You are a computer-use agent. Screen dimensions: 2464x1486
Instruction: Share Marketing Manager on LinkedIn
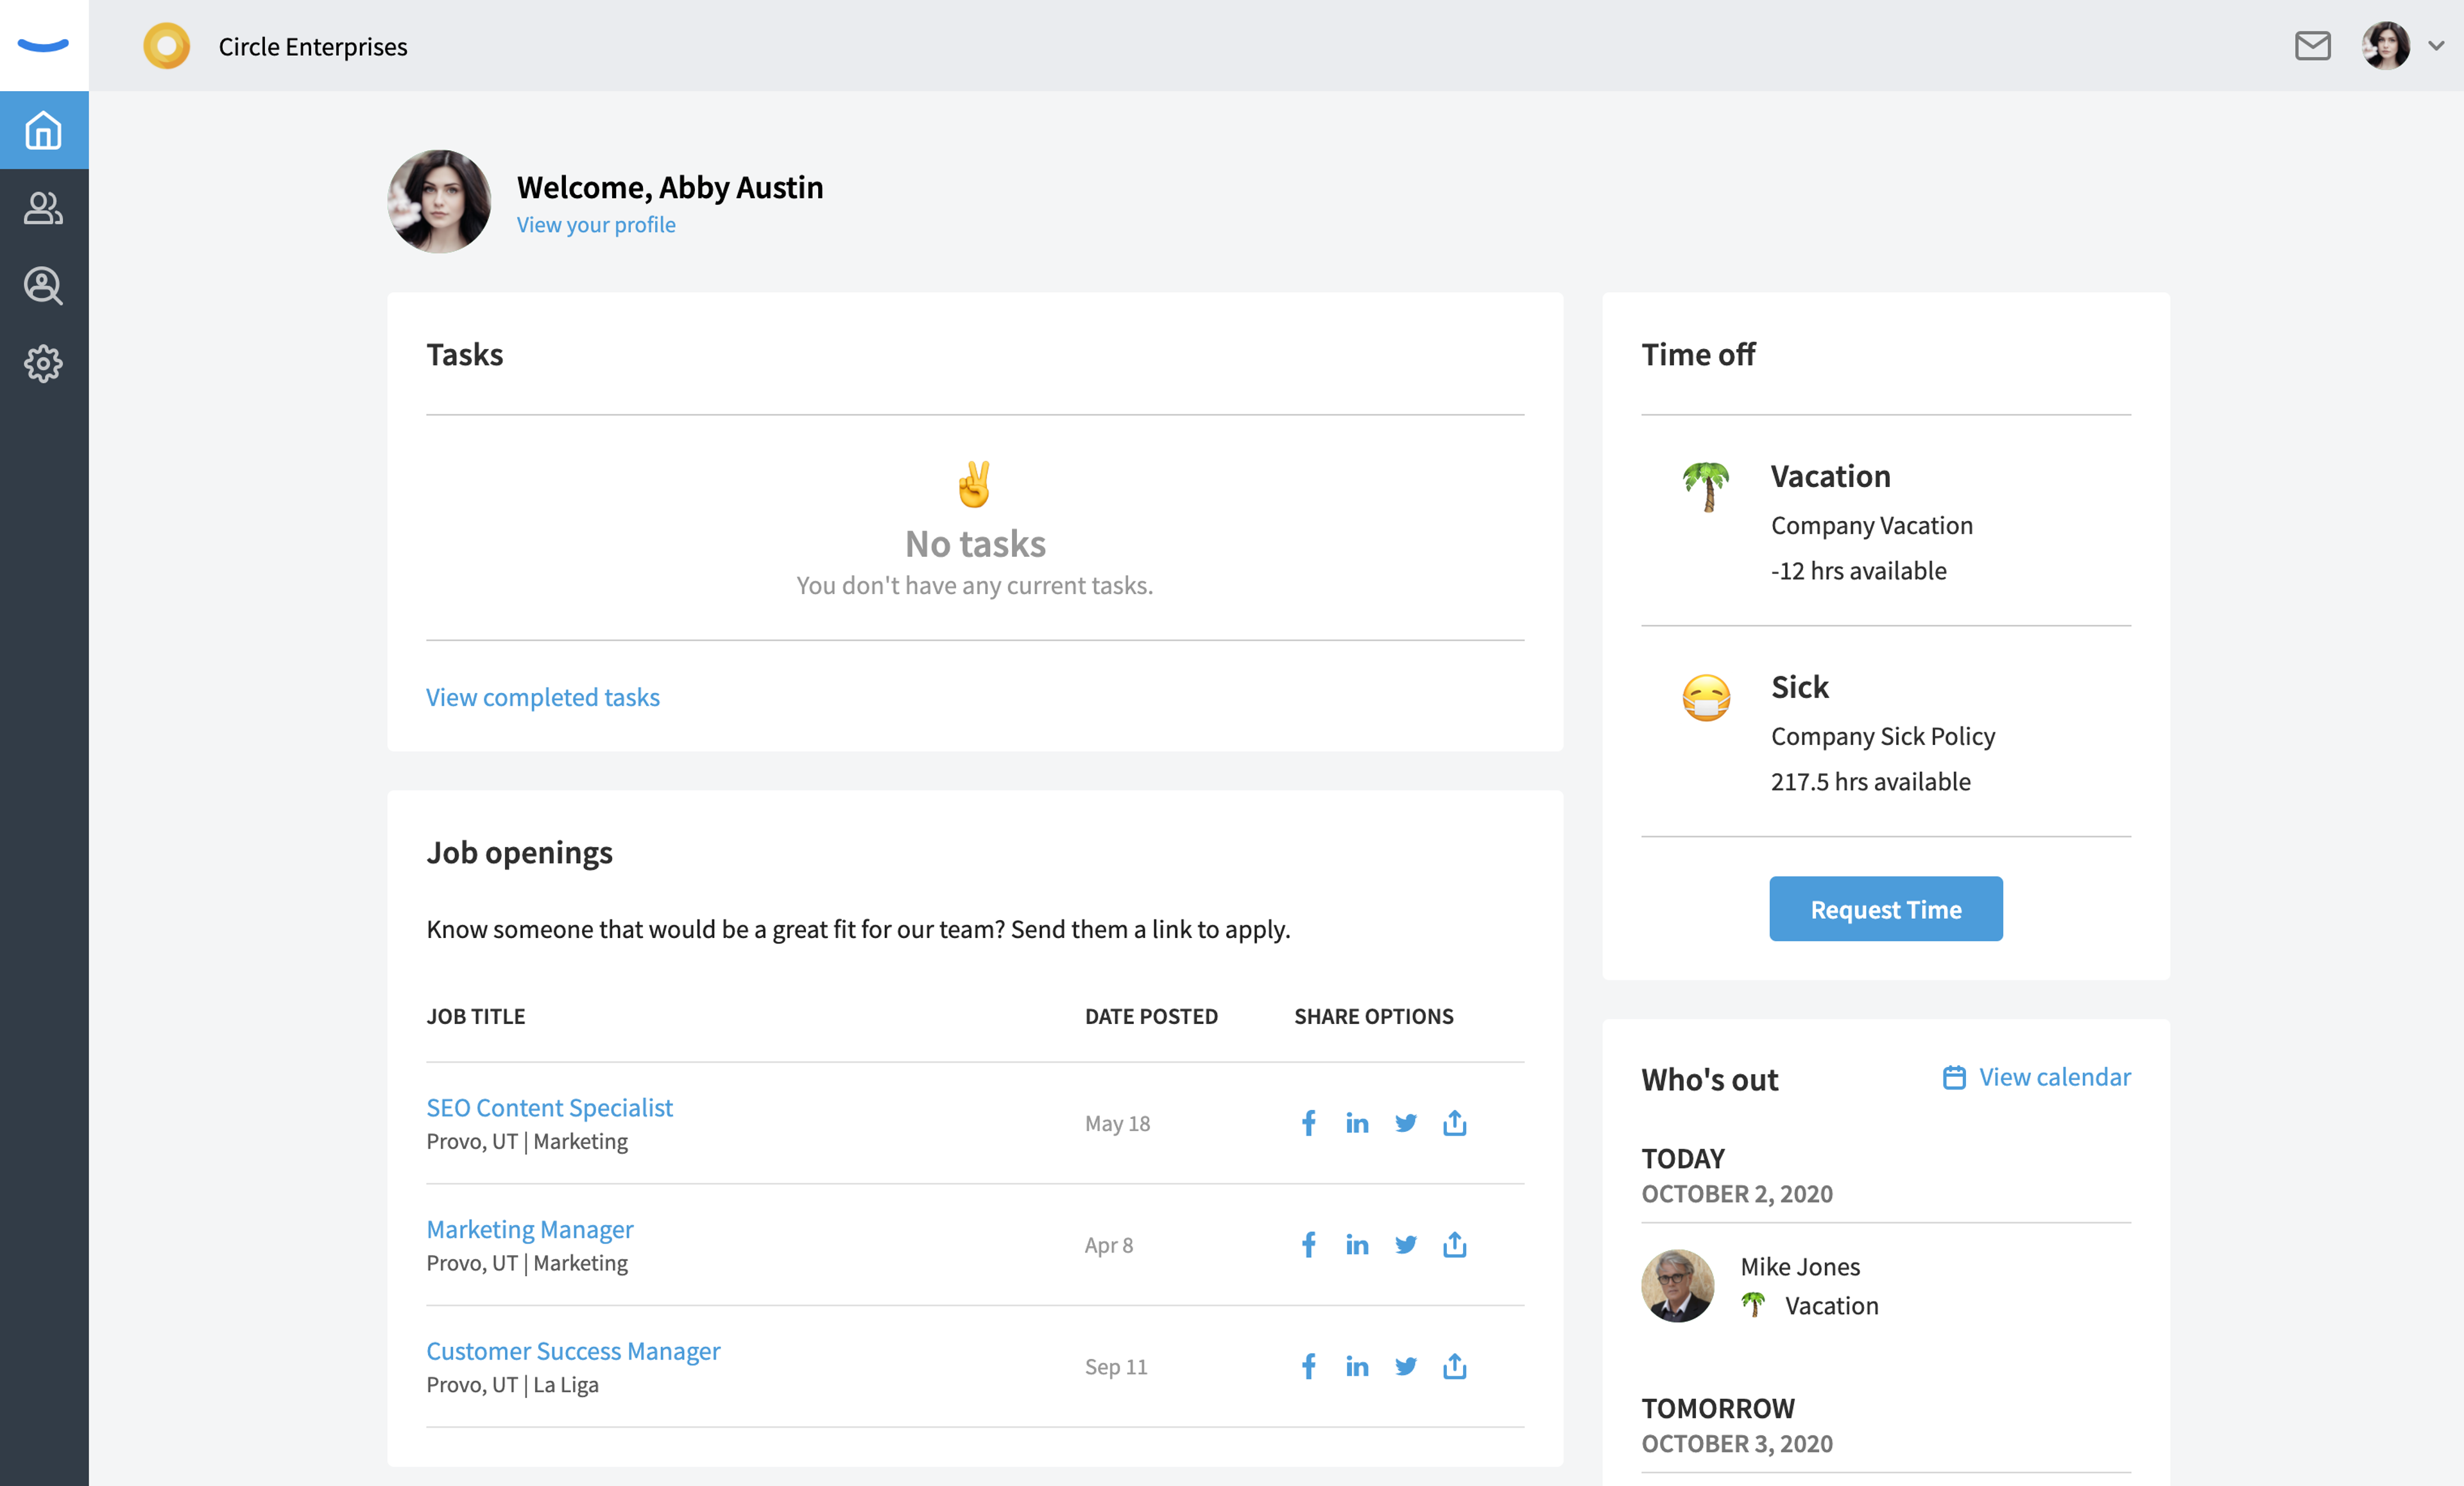tap(1357, 1245)
